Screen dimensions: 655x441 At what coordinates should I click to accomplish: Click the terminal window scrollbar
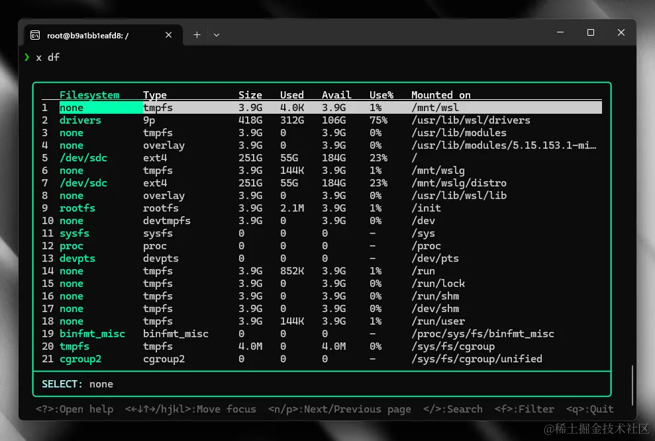click(x=632, y=385)
